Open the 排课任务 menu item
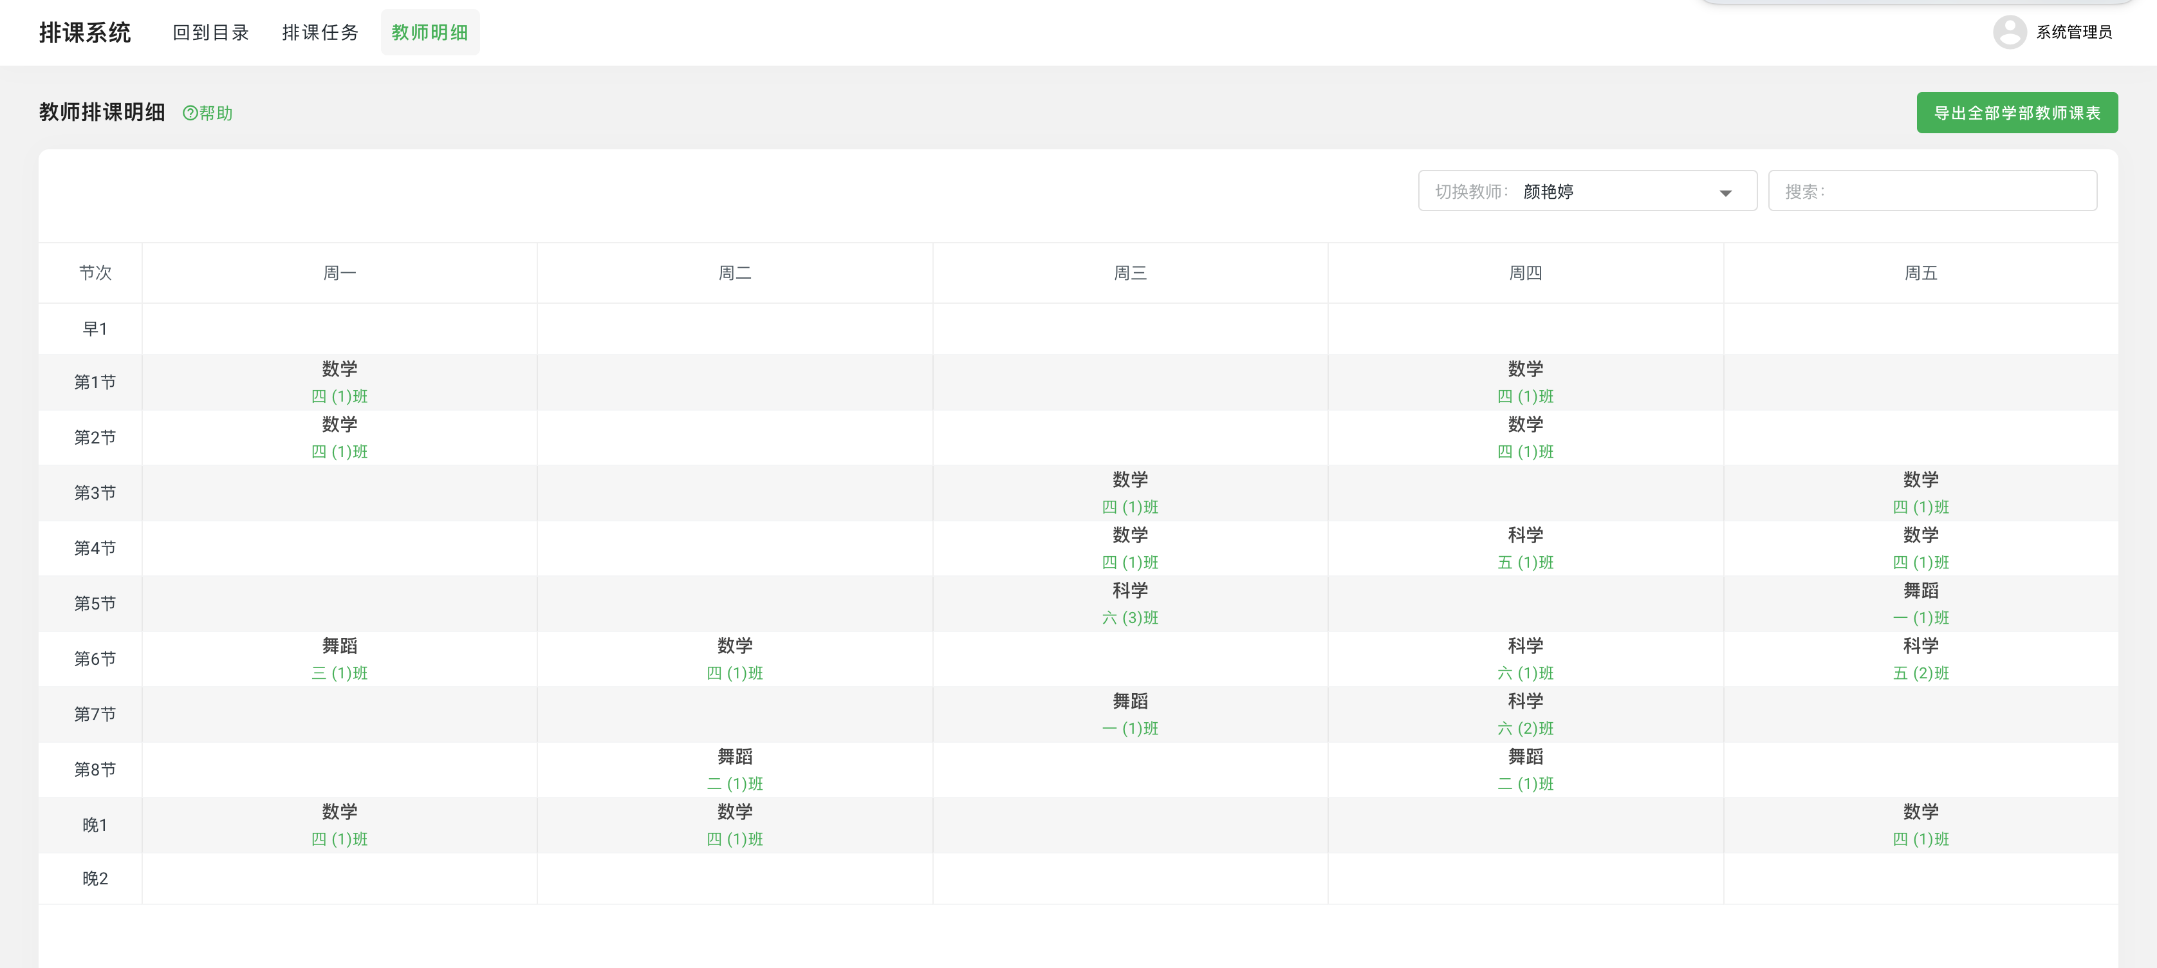Viewport: 2157px width, 968px height. [320, 33]
